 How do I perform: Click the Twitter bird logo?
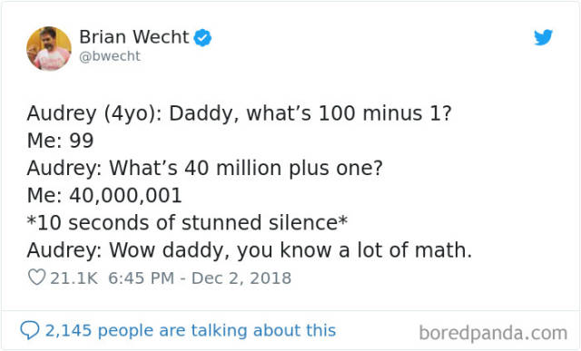[543, 37]
